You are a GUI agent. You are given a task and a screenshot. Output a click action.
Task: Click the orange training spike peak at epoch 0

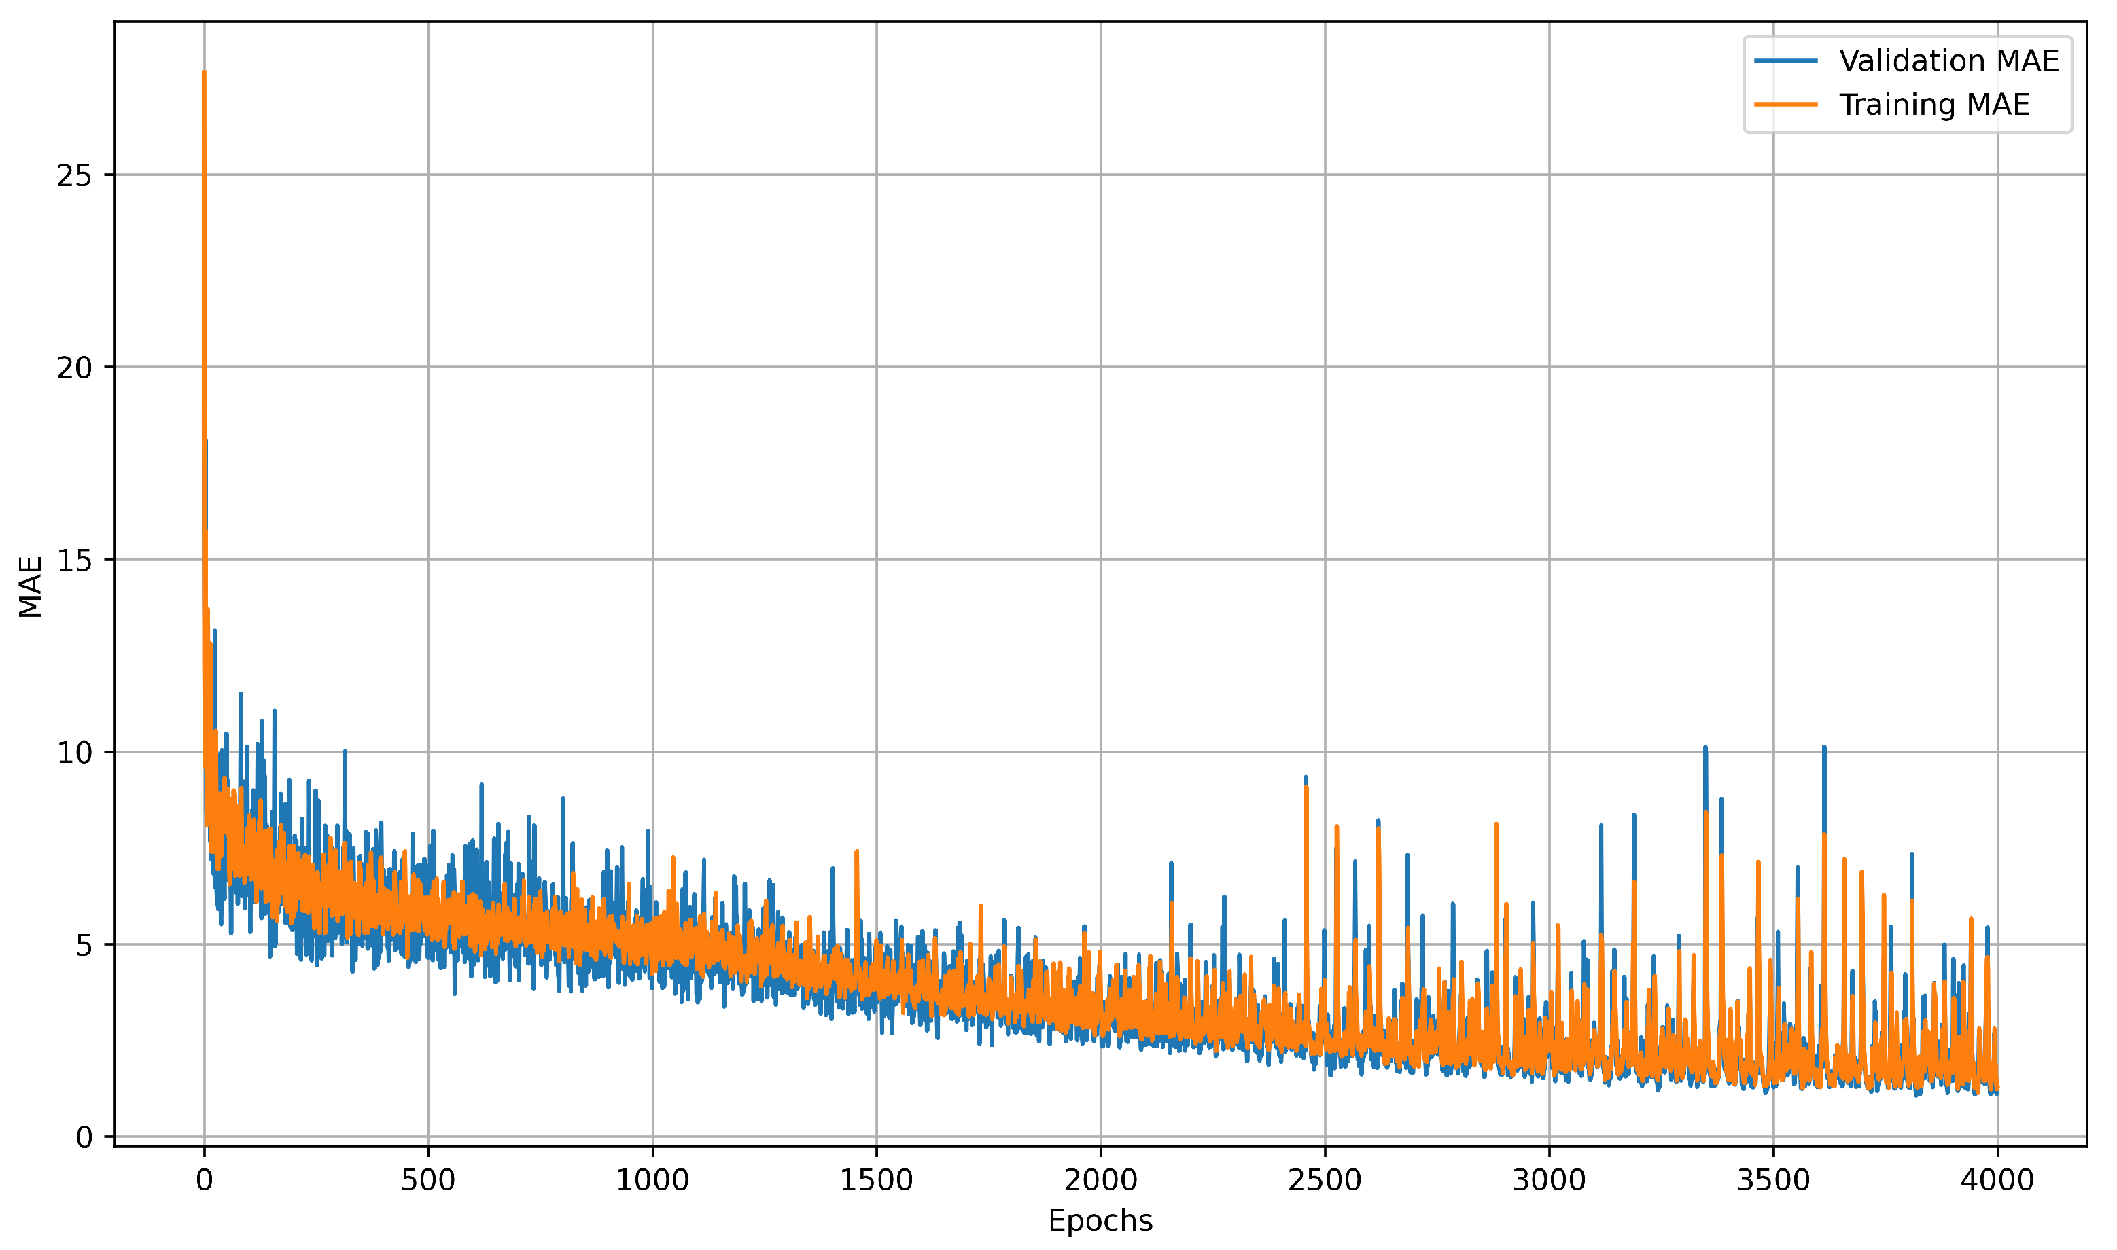click(x=204, y=73)
